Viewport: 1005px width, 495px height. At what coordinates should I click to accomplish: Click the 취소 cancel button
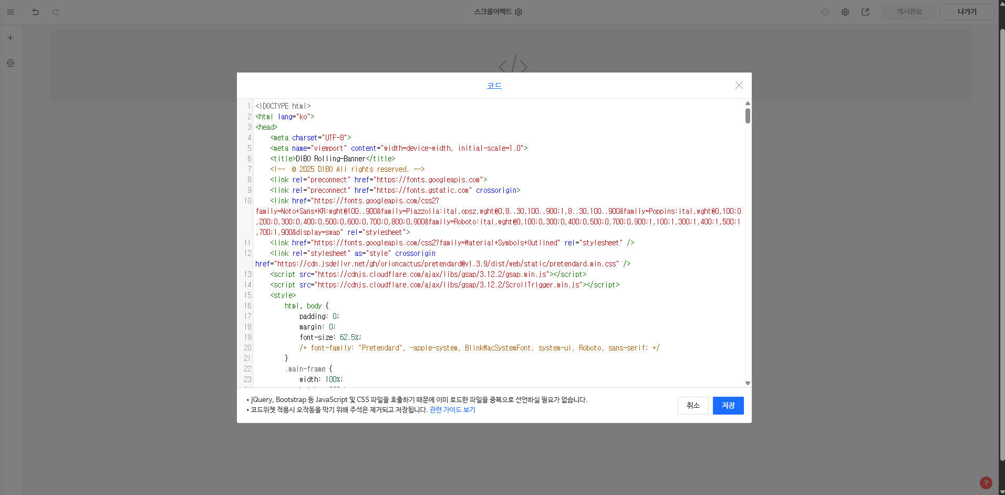point(693,406)
